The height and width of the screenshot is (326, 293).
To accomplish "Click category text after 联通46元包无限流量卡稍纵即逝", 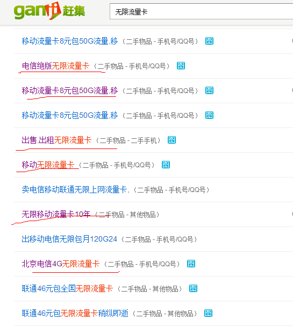I will click(x=165, y=314).
